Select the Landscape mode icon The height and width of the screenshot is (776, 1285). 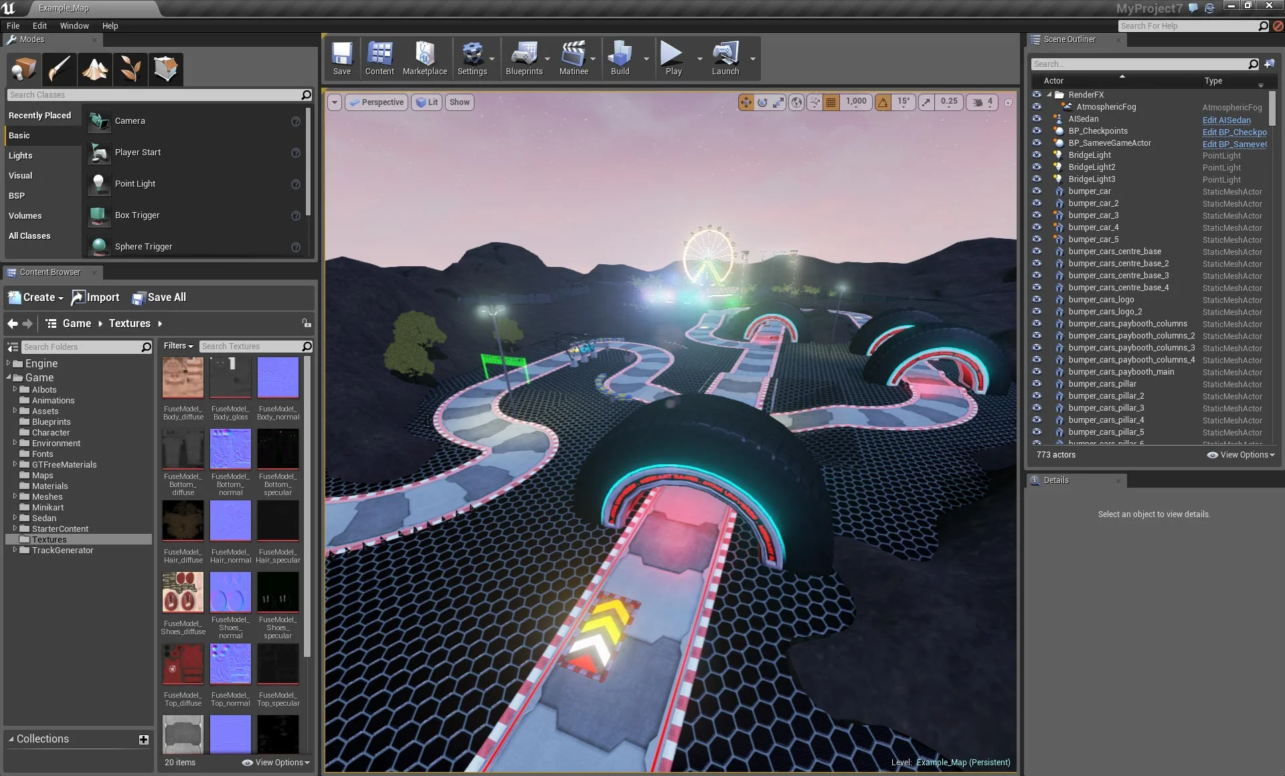94,69
